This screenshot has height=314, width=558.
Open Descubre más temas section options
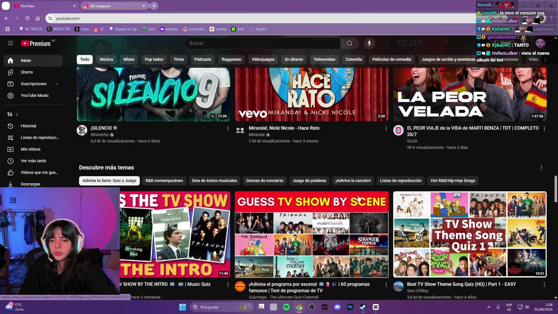pyautogui.click(x=541, y=168)
